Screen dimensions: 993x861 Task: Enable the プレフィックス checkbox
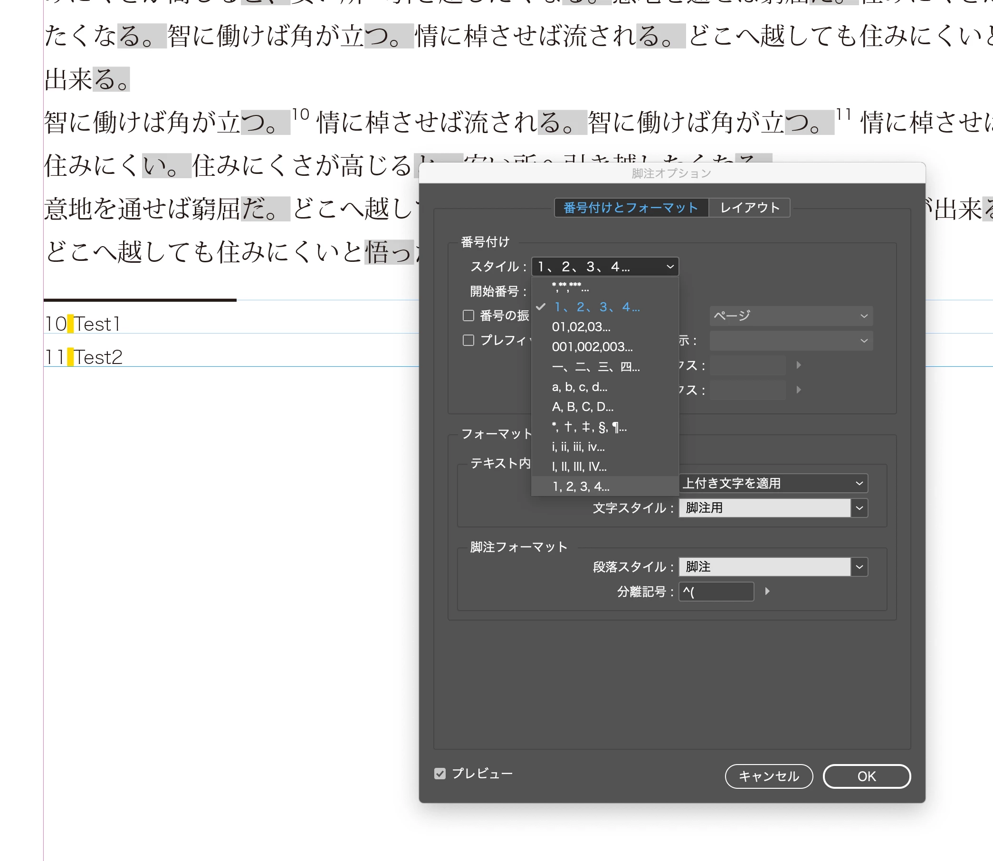[468, 340]
